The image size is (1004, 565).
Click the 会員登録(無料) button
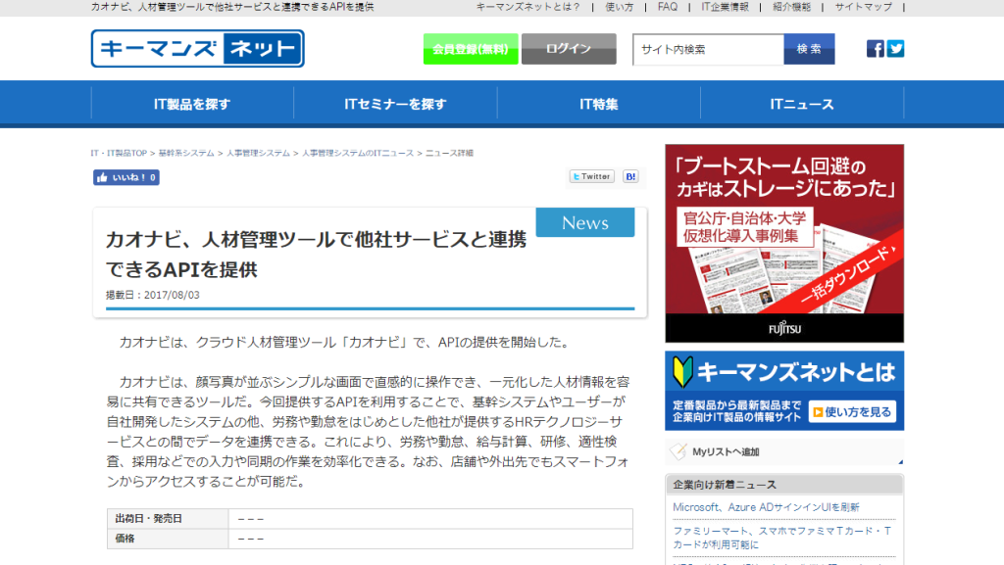[471, 49]
